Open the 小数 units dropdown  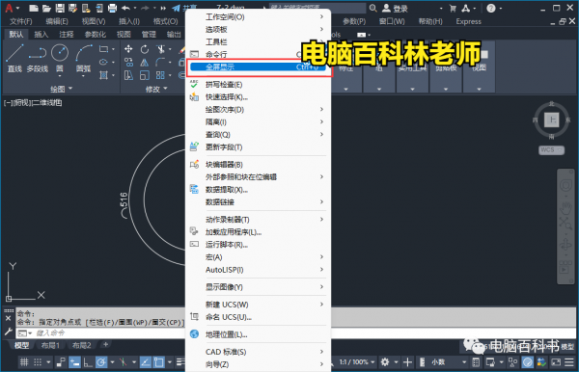(448, 362)
